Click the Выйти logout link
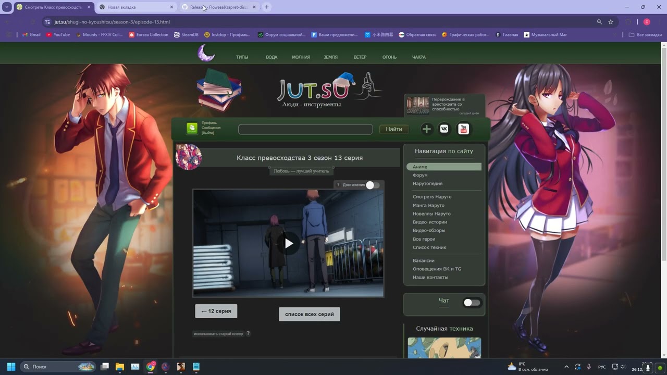The width and height of the screenshot is (667, 375). click(208, 133)
